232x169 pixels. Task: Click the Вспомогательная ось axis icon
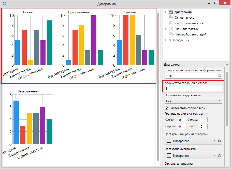point(171,23)
